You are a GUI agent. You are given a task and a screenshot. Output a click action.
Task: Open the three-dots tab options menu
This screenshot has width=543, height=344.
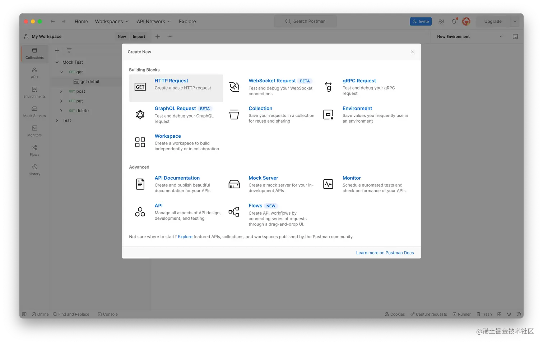(170, 37)
